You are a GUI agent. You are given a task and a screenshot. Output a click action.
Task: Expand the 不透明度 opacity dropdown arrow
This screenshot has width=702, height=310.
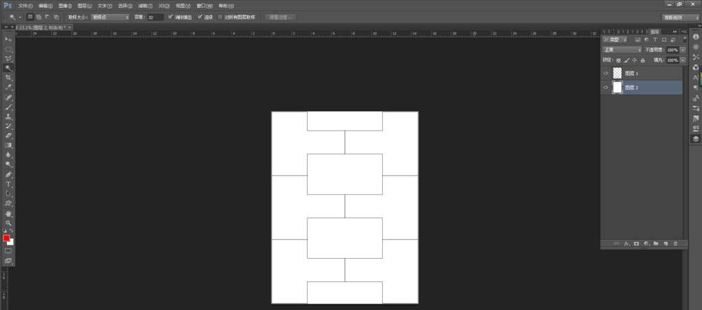(683, 50)
